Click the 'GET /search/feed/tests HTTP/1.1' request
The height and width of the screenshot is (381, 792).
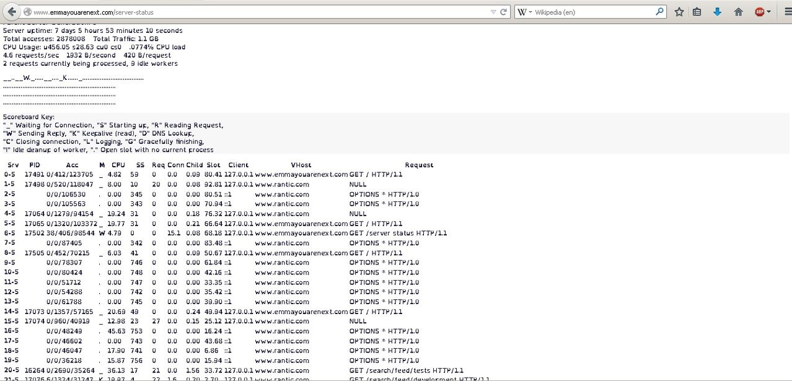407,370
